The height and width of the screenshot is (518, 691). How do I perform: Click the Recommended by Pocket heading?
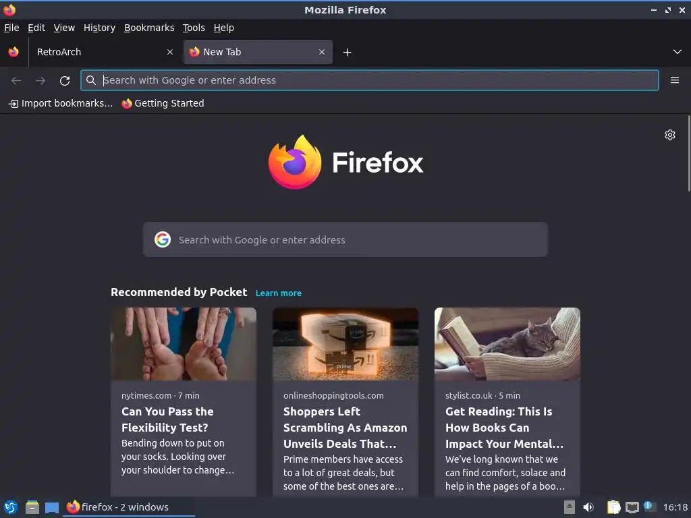[179, 293]
